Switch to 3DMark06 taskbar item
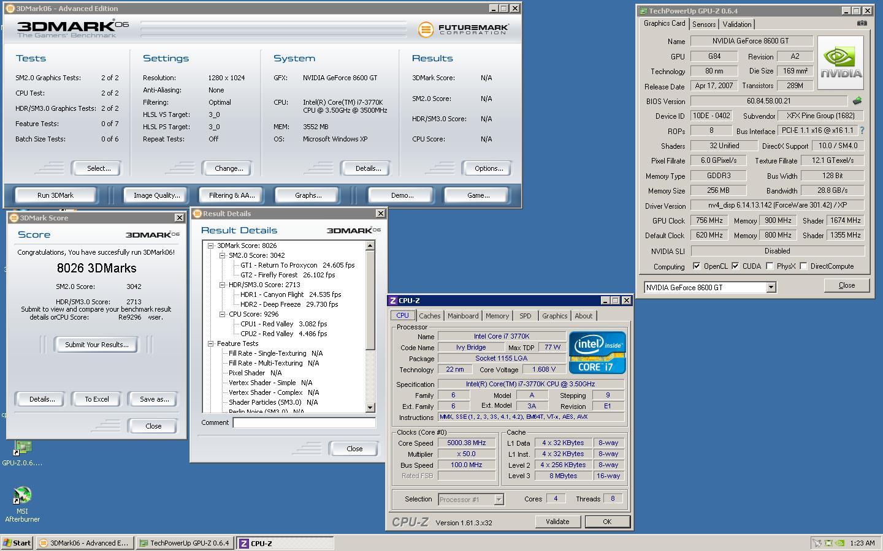 85,543
